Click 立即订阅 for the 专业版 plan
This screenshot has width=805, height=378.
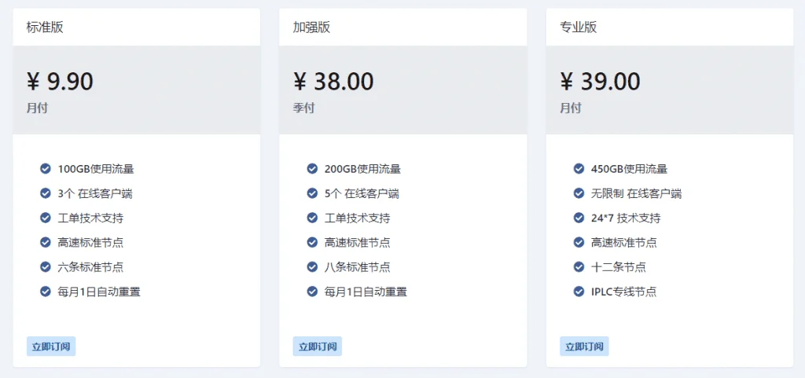coord(584,347)
